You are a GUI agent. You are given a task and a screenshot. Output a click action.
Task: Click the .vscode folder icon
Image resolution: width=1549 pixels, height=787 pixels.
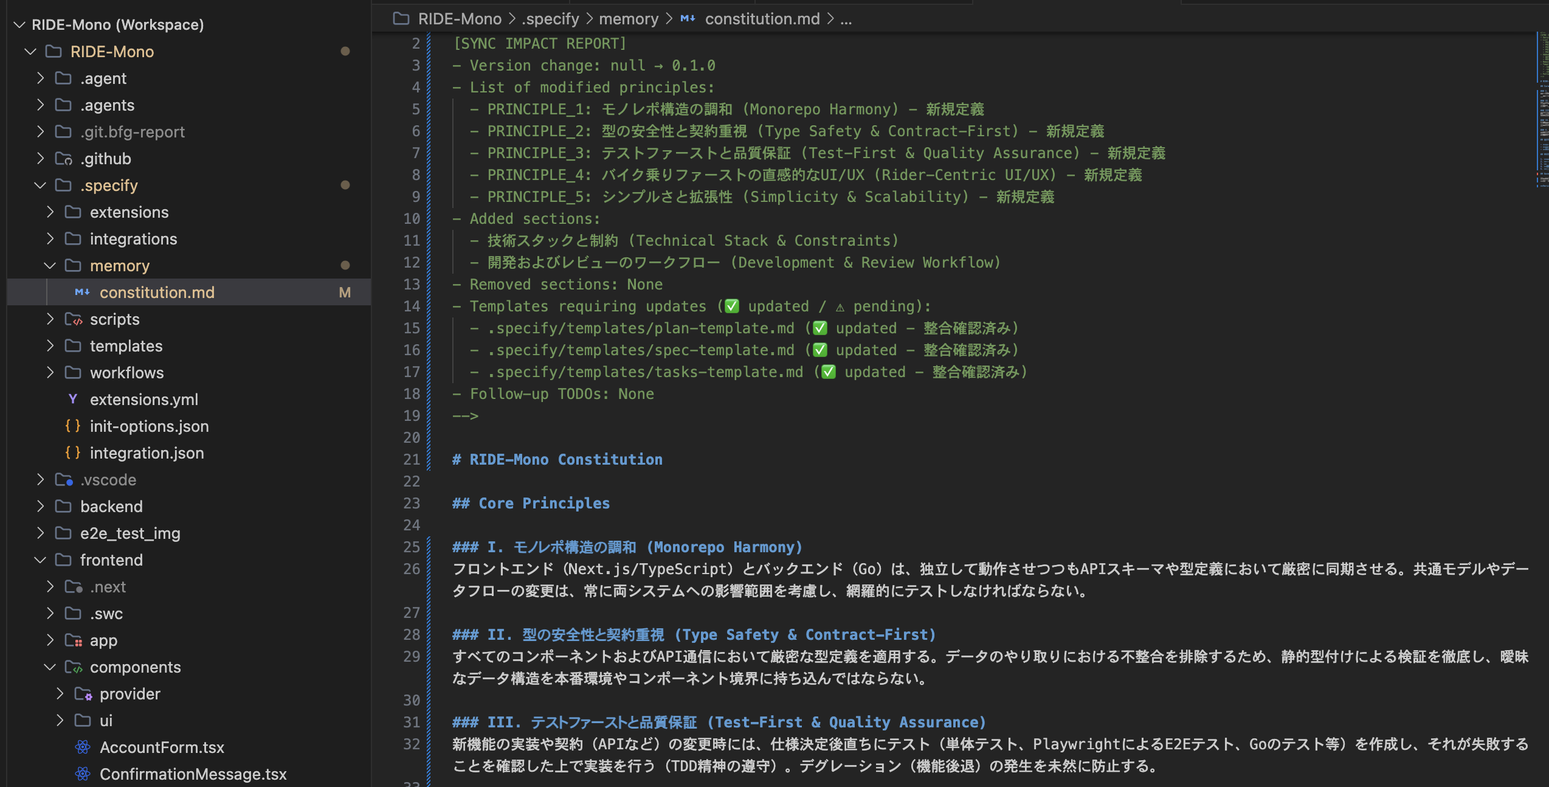click(63, 479)
